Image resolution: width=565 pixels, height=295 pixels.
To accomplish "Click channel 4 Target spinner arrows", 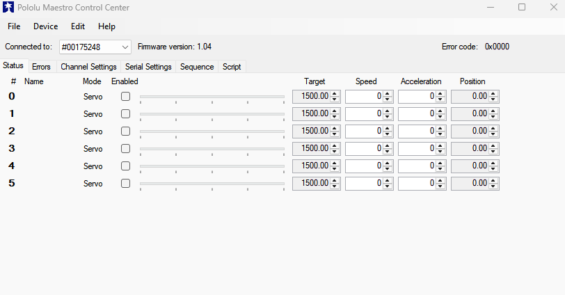I will point(335,166).
